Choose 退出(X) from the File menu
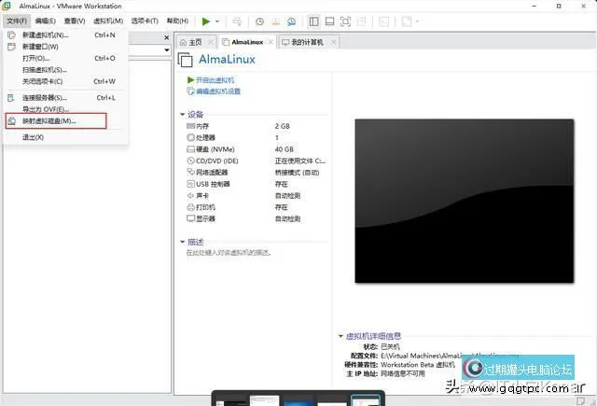This screenshot has height=406, width=597. pyautogui.click(x=65, y=137)
